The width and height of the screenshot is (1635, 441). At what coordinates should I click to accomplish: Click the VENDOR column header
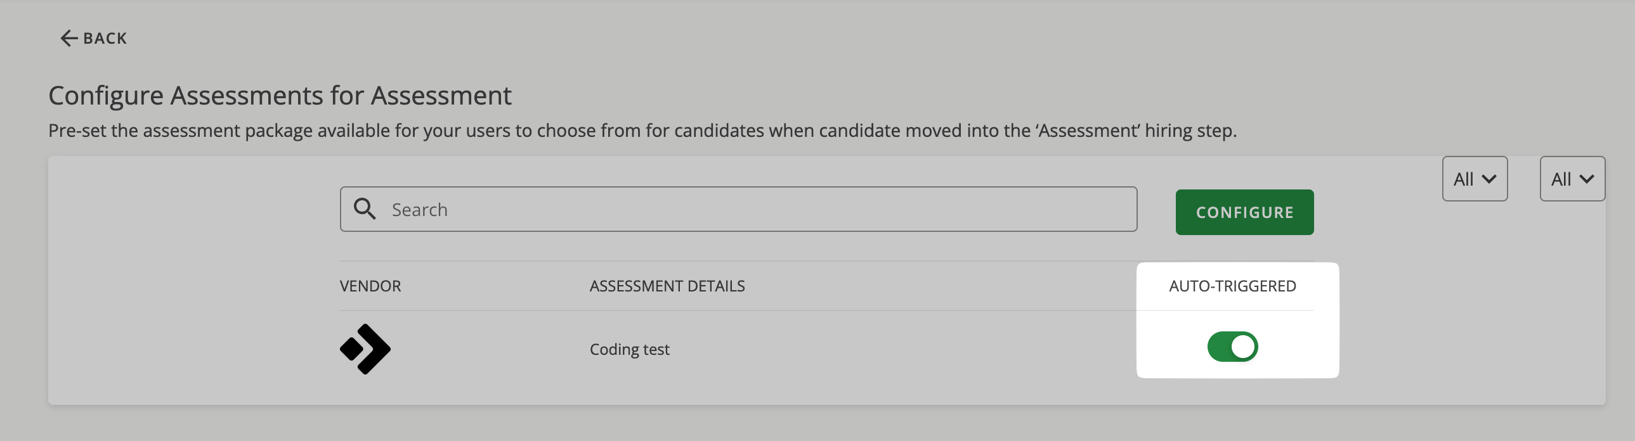tap(370, 286)
